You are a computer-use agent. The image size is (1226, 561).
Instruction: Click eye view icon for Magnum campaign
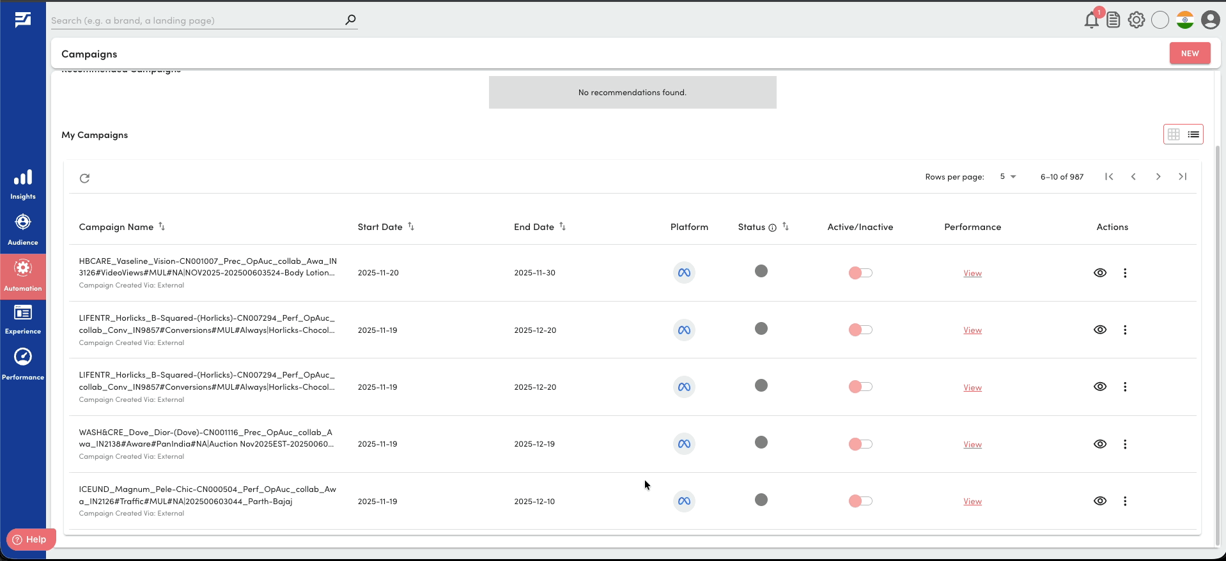pos(1100,501)
